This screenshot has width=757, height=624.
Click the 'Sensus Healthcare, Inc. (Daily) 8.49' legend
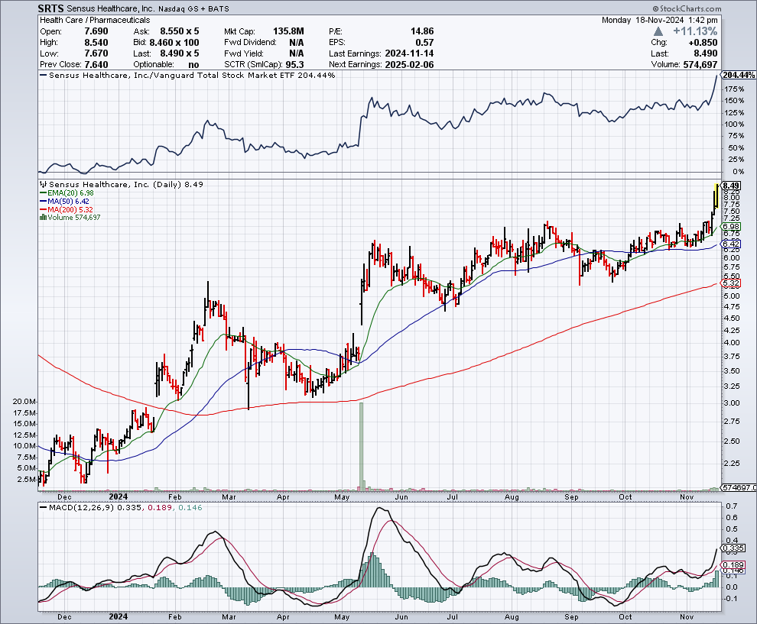pyautogui.click(x=122, y=184)
